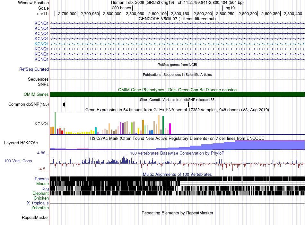
Task: Open Multiz Alignments of 100 Vertebrates title
Action: [177, 174]
